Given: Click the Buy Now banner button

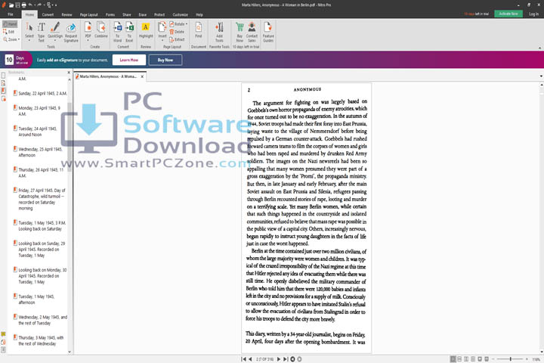Looking at the screenshot, I should [x=165, y=60].
